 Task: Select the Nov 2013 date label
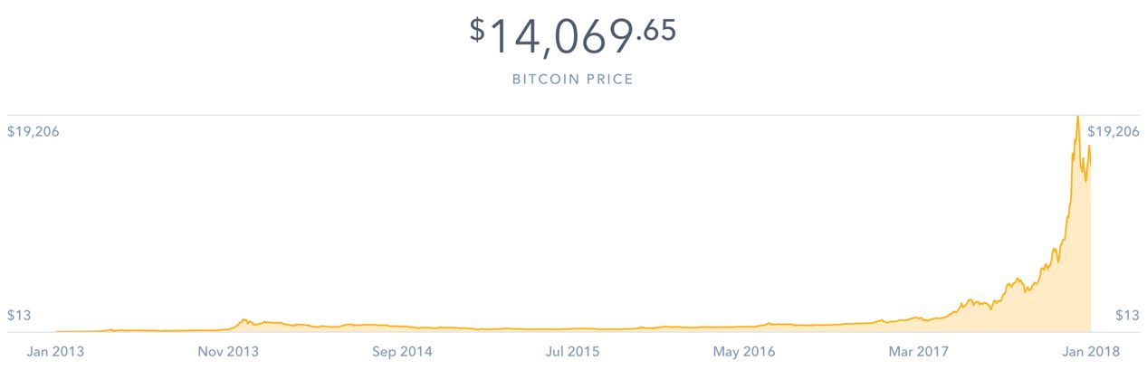(227, 351)
